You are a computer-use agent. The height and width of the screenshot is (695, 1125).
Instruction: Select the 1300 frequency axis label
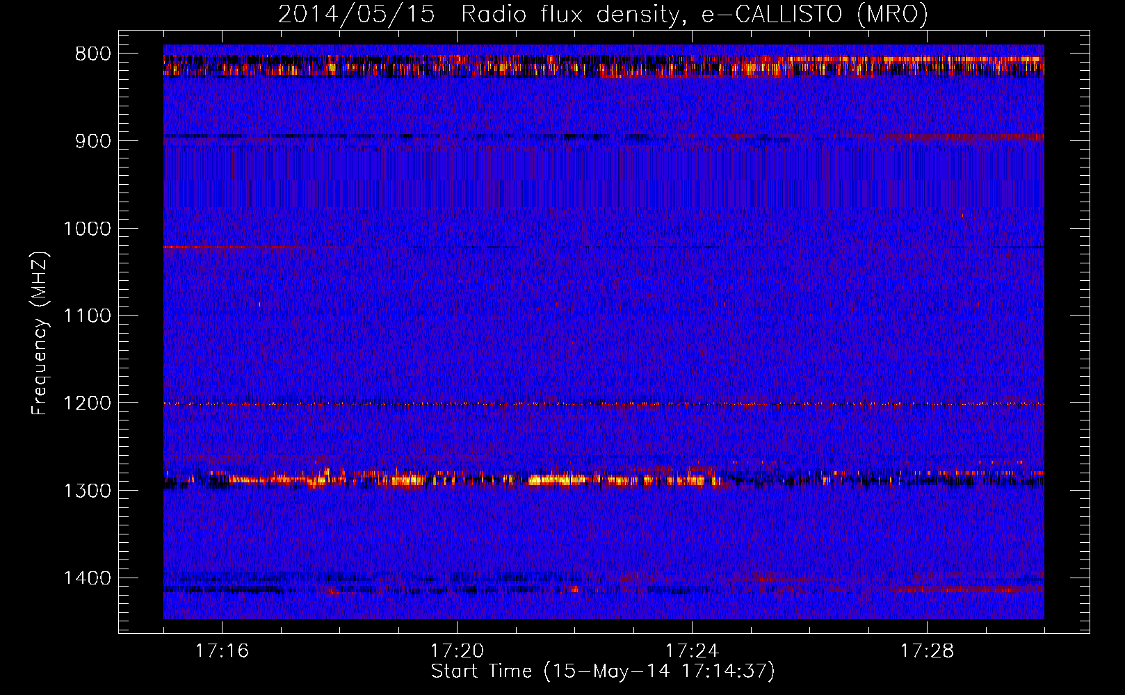coord(87,491)
